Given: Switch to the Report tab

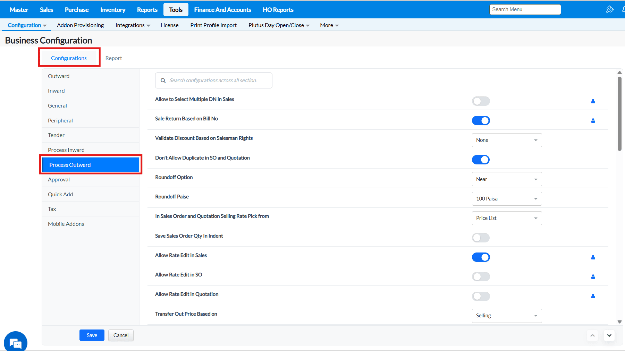Looking at the screenshot, I should pyautogui.click(x=114, y=58).
